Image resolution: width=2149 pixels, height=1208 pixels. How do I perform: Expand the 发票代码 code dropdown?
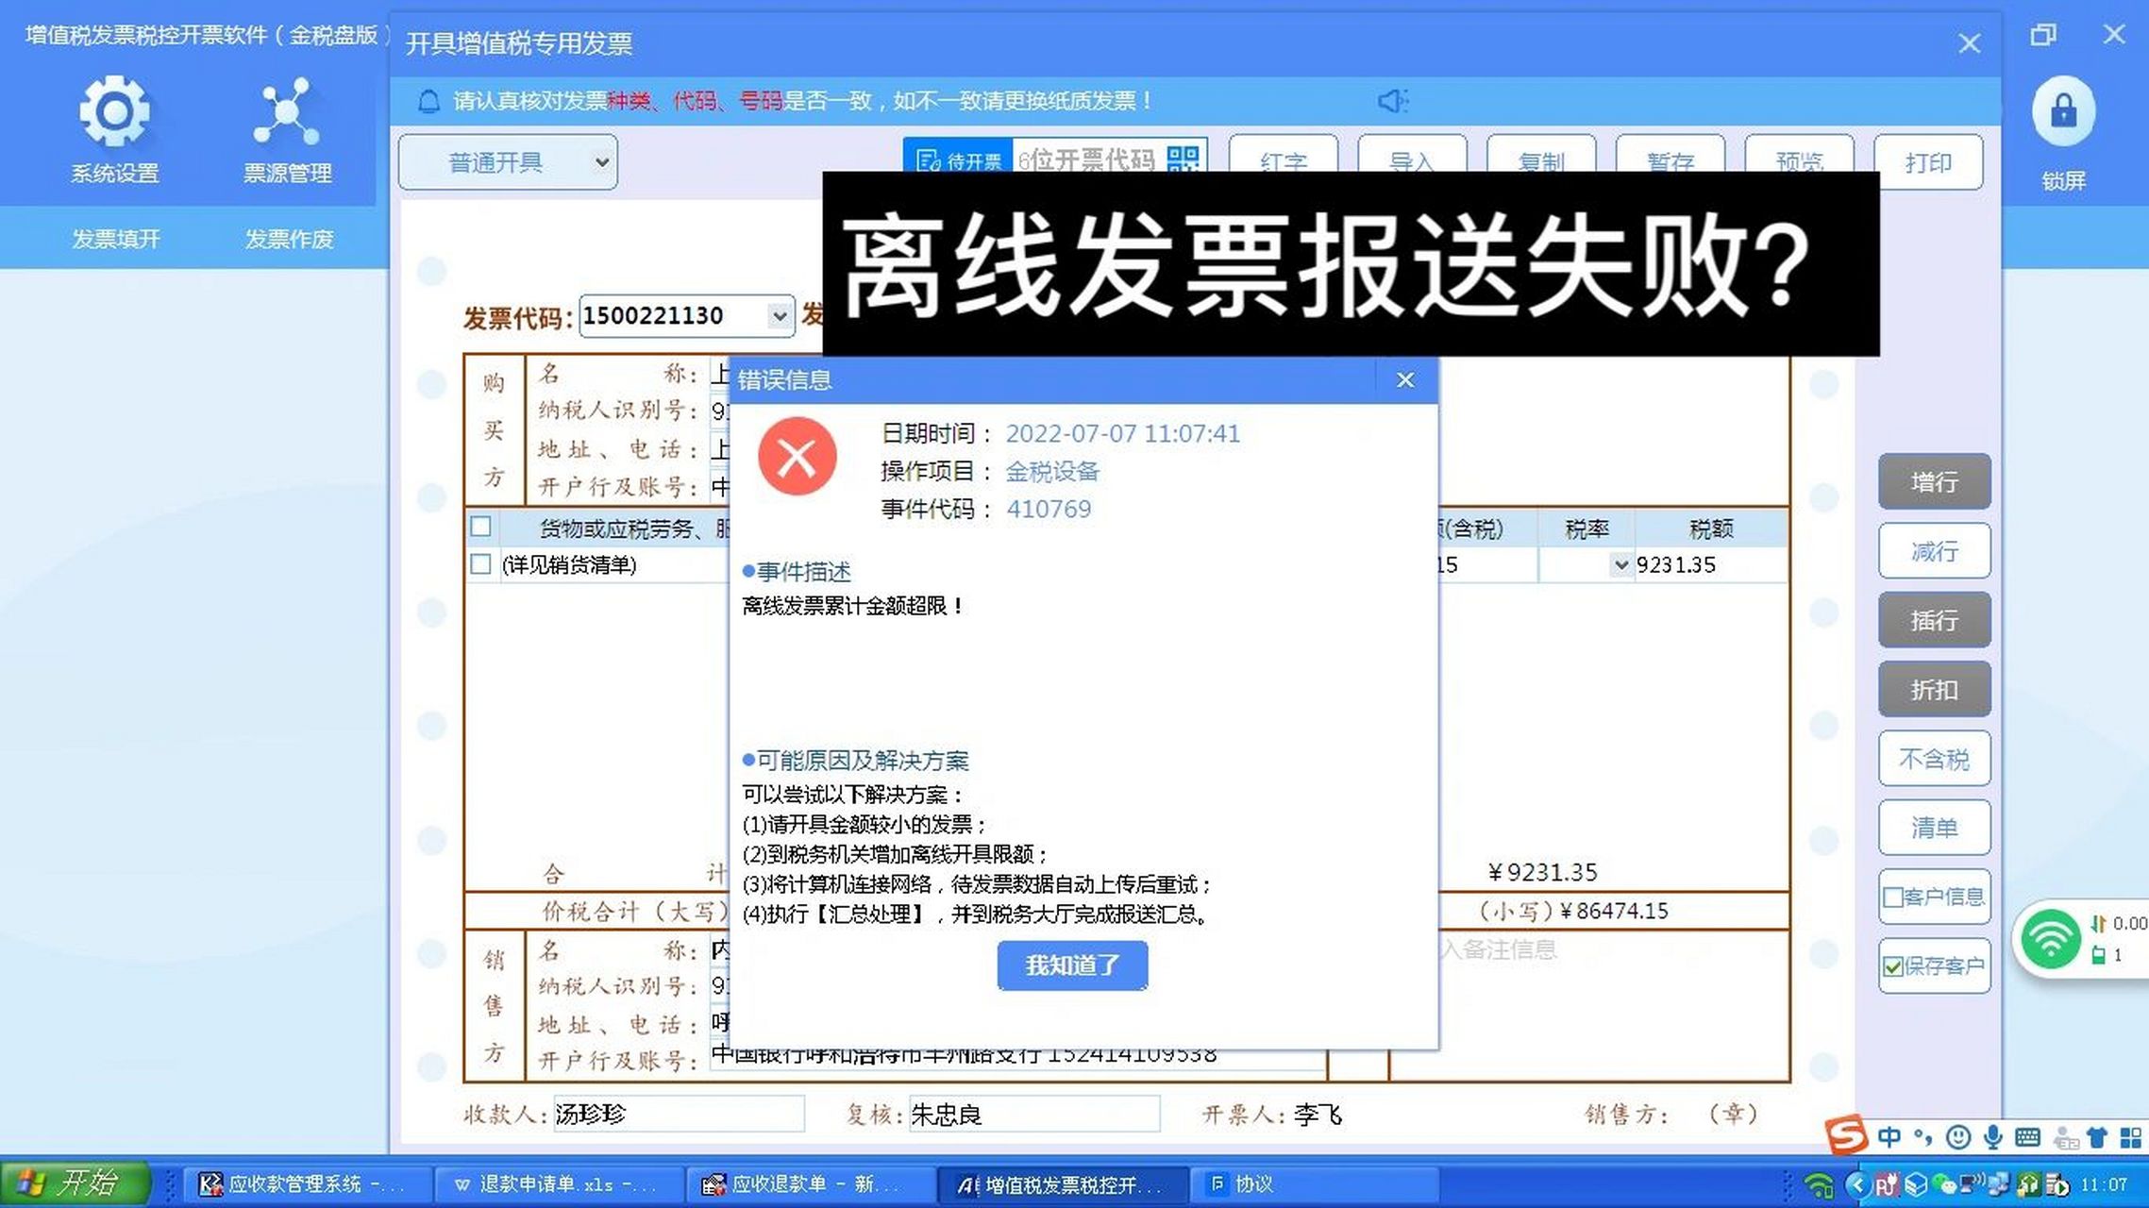780,315
